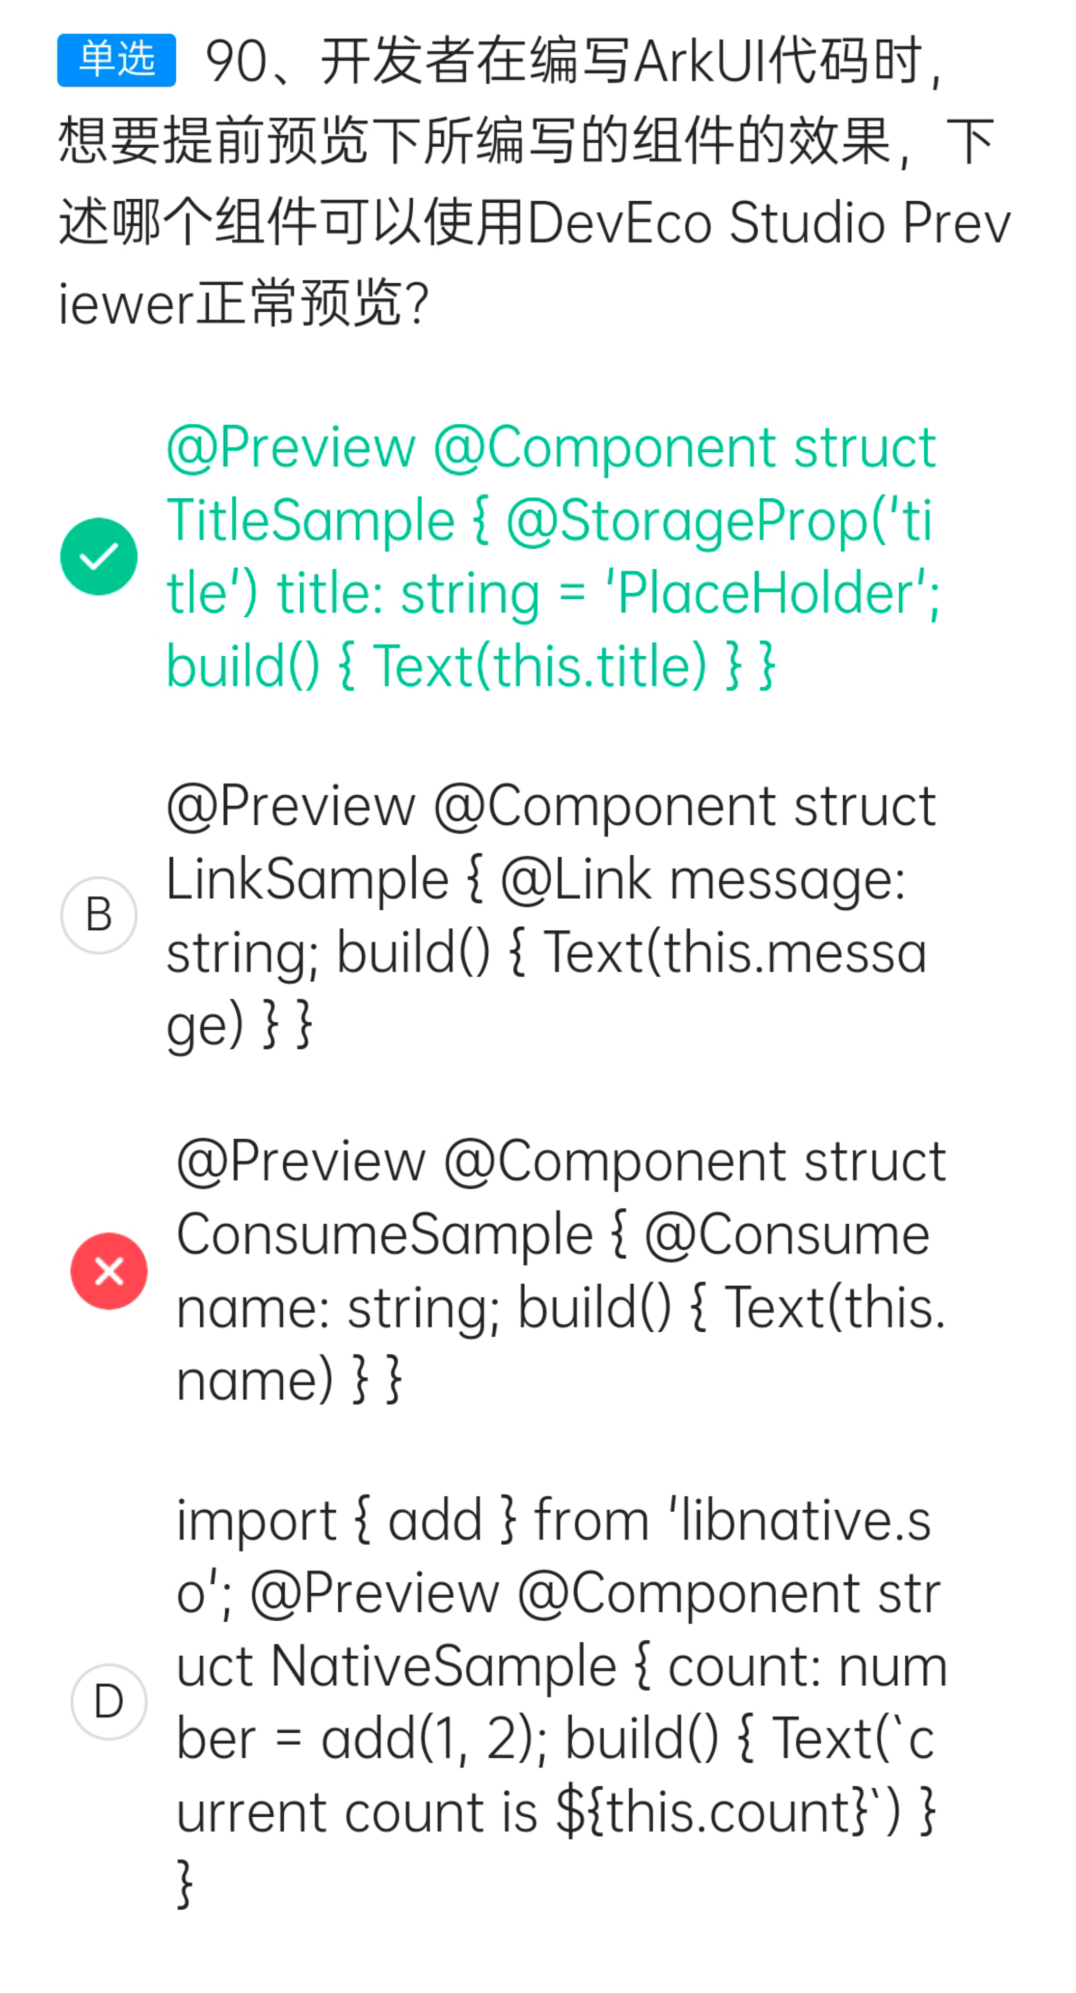Choose the NativeSample libnative.so answer text
1076x1993 pixels.
pos(562,1702)
